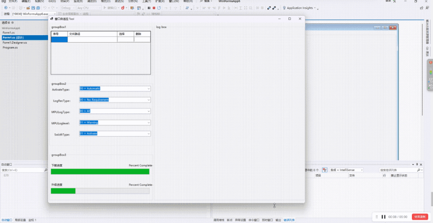The width and height of the screenshot is (433, 223).
Task: Click the Save icon in Visual Studio toolbar
Action: [x=33, y=8]
